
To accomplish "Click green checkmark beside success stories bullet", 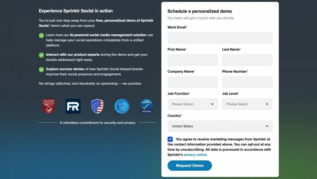I will click(41, 69).
